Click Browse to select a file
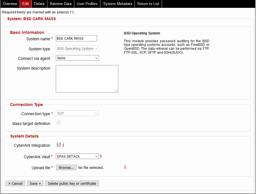Screen dimensions: 256x194 (66, 167)
